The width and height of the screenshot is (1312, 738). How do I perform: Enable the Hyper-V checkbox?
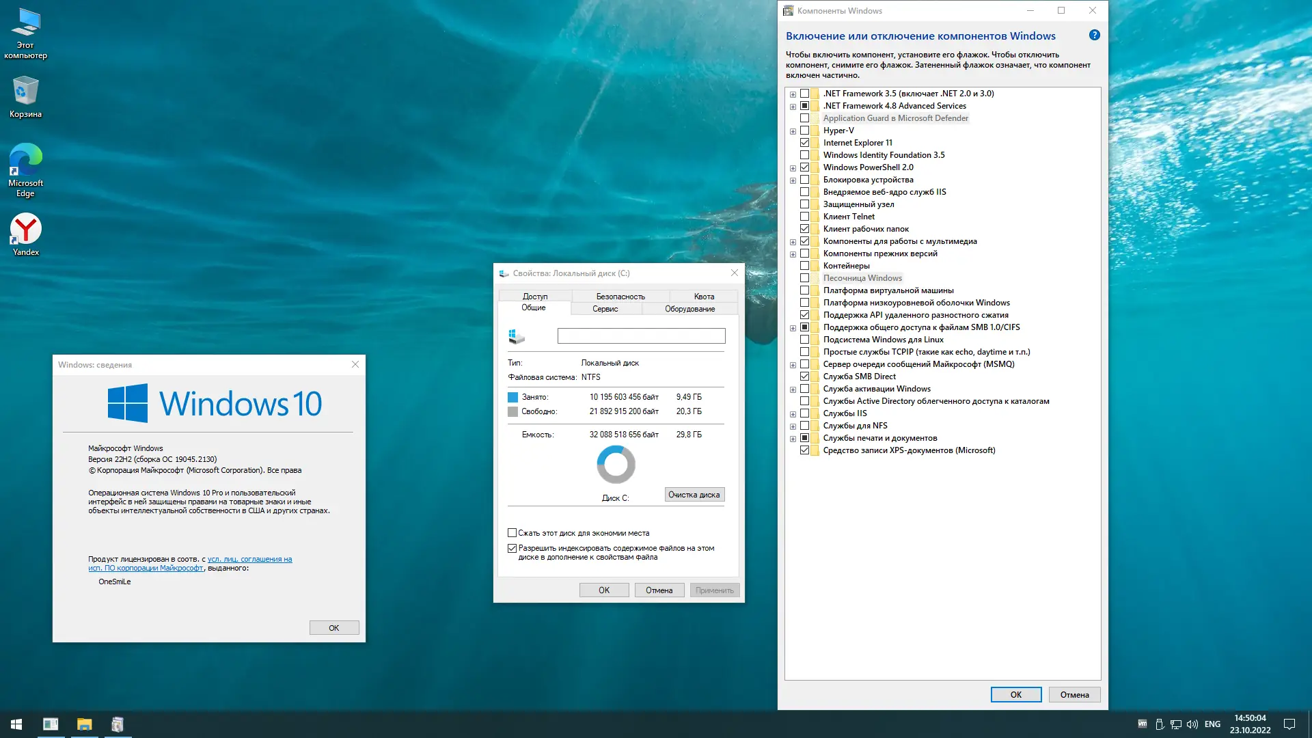(804, 131)
